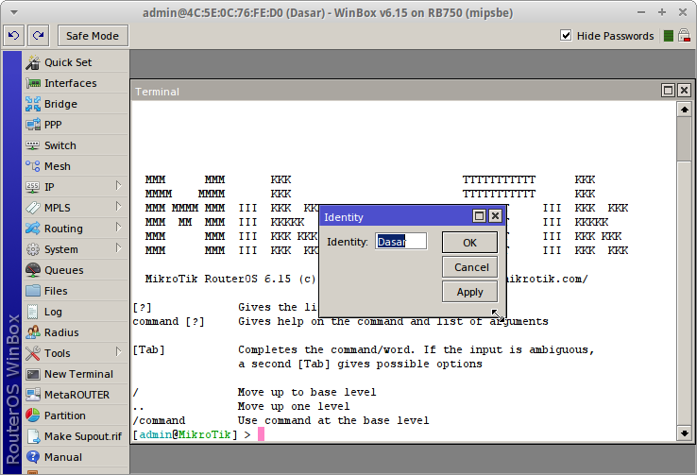
Task: Click the padlock security icon
Action: click(684, 36)
